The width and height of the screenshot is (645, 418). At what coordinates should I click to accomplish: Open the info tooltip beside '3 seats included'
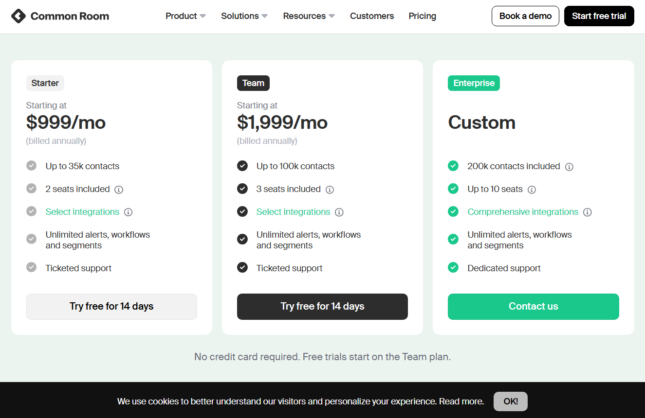pyautogui.click(x=330, y=190)
